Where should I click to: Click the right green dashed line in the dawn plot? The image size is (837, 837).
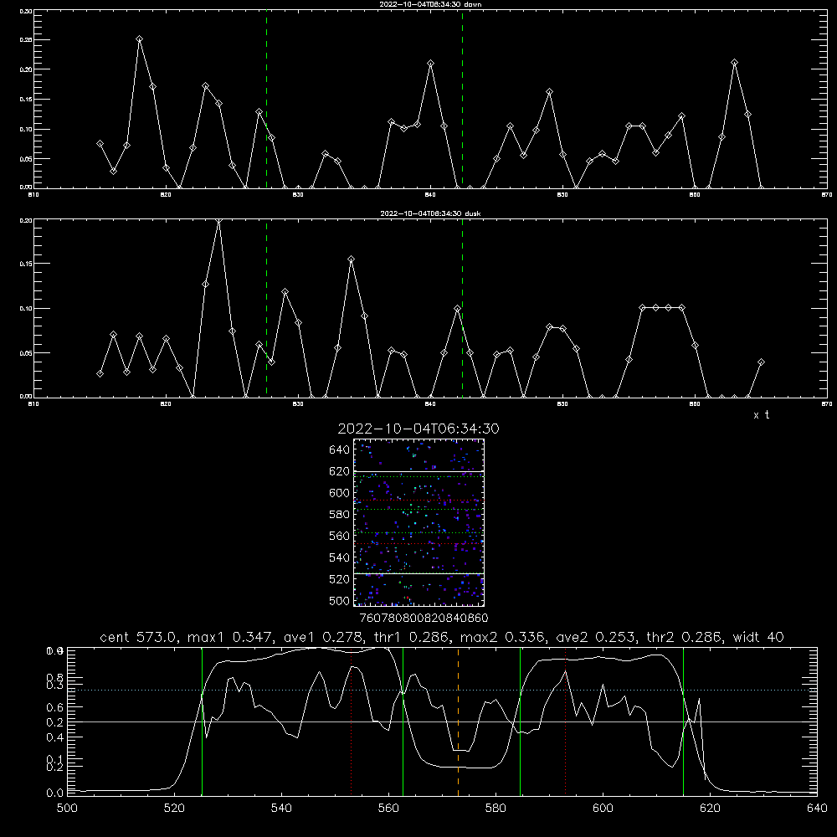click(x=462, y=99)
